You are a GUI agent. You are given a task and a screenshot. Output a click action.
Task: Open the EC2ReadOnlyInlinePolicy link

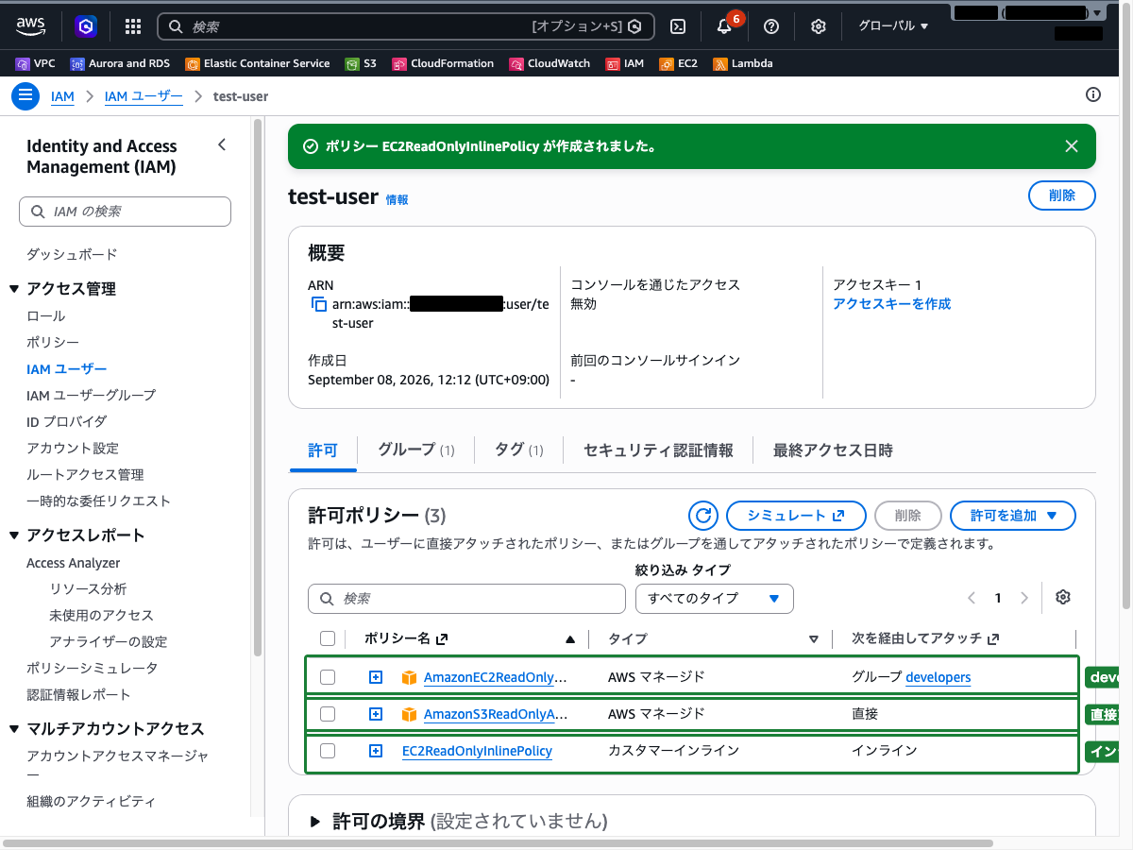pyautogui.click(x=477, y=751)
